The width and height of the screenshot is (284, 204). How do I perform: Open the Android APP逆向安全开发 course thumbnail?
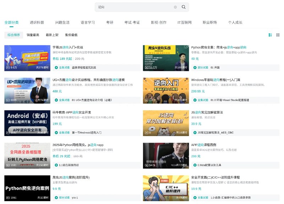[x=27, y=123]
